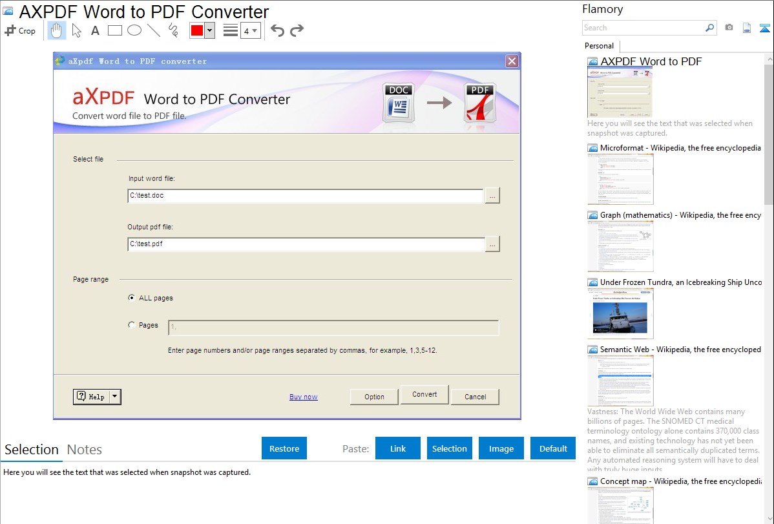
Task: Activate the hand pan tool
Action: [x=56, y=30]
